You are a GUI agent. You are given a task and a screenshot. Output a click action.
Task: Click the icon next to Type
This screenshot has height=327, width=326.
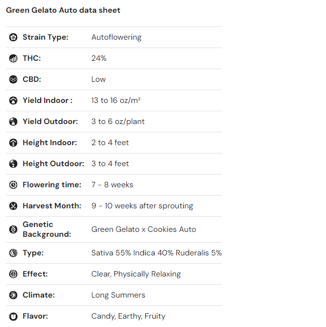point(13,253)
